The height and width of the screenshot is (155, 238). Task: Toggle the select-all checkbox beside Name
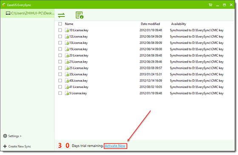pos(60,24)
